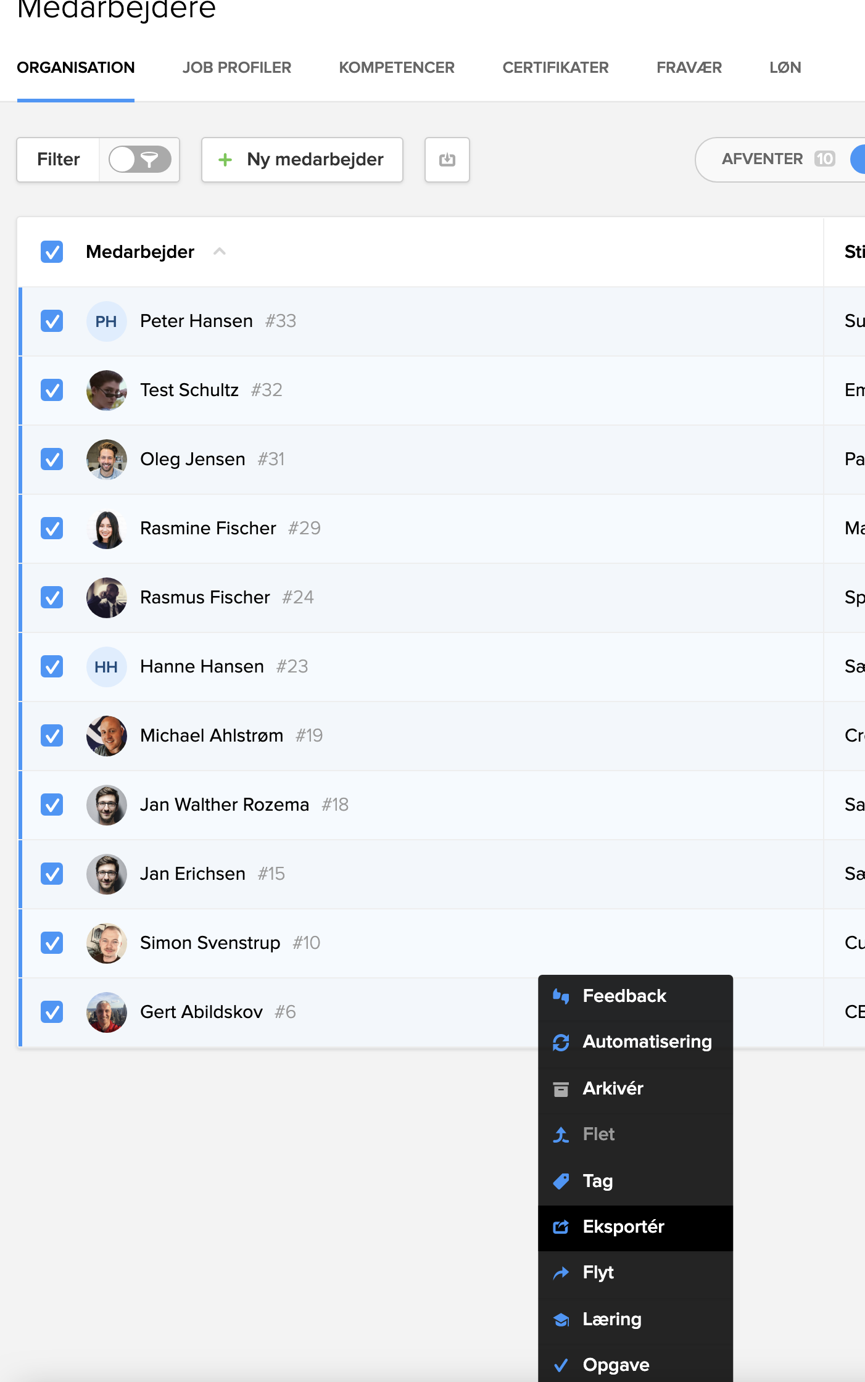Sort by Medarbejder column arrow

(x=219, y=252)
